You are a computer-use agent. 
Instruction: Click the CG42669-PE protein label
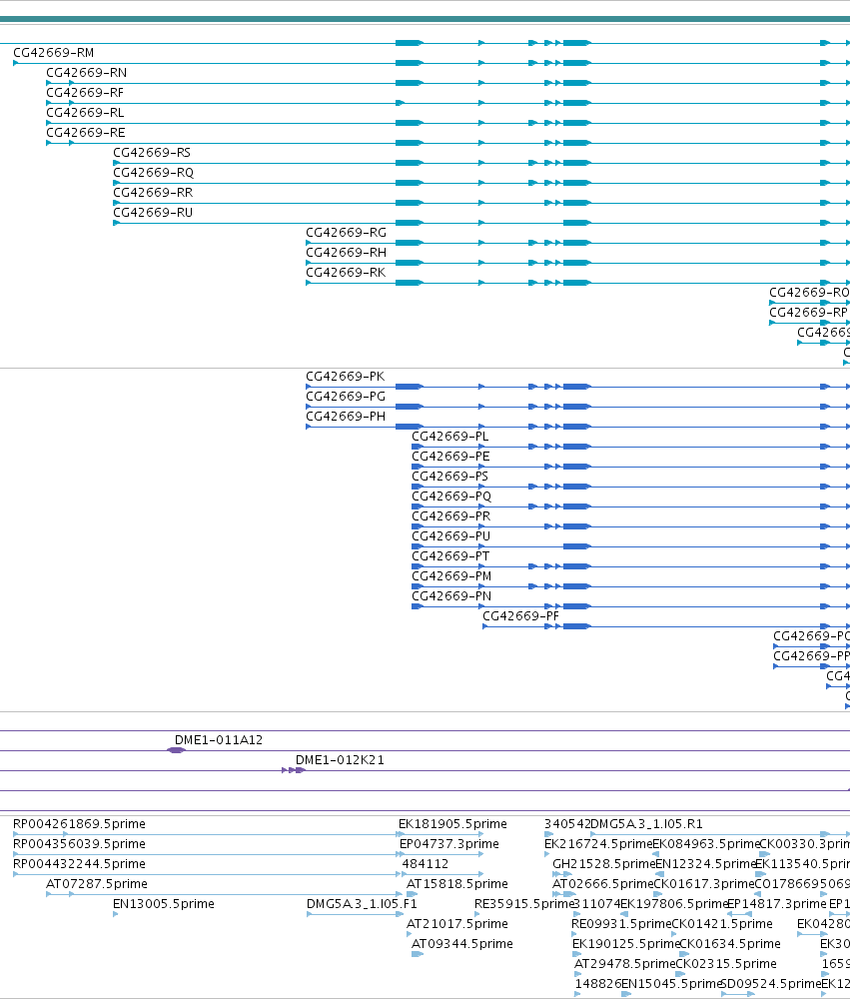point(450,457)
